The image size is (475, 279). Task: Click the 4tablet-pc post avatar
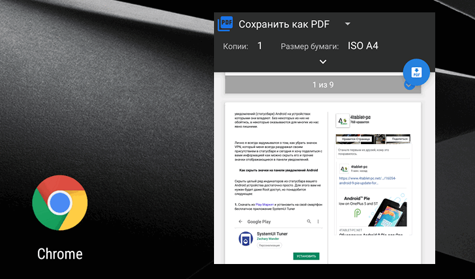(344, 169)
